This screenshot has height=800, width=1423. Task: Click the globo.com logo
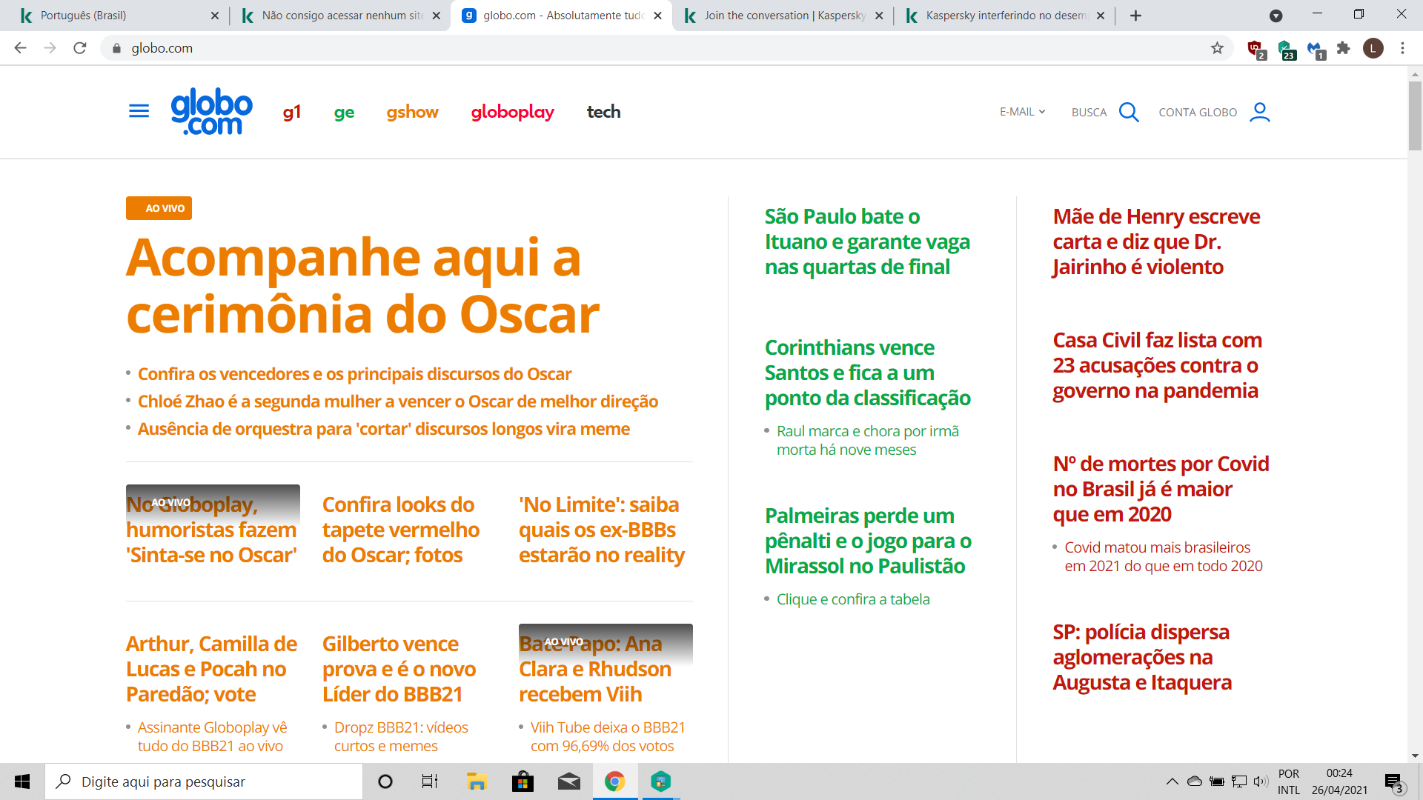click(211, 111)
